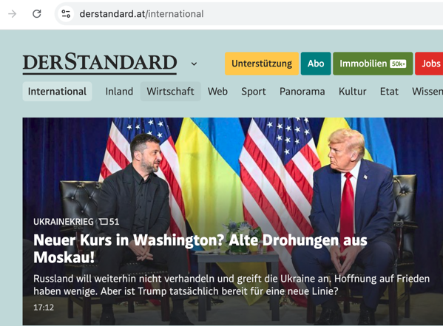Switch to the Inland section
443x326 pixels.
pos(119,92)
